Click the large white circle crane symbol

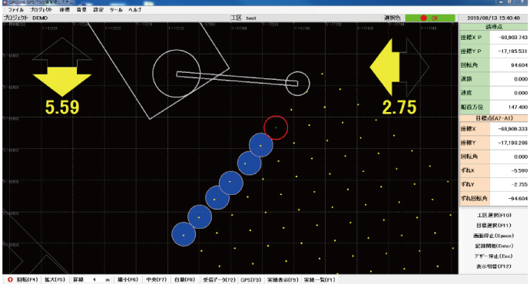pos(176,74)
